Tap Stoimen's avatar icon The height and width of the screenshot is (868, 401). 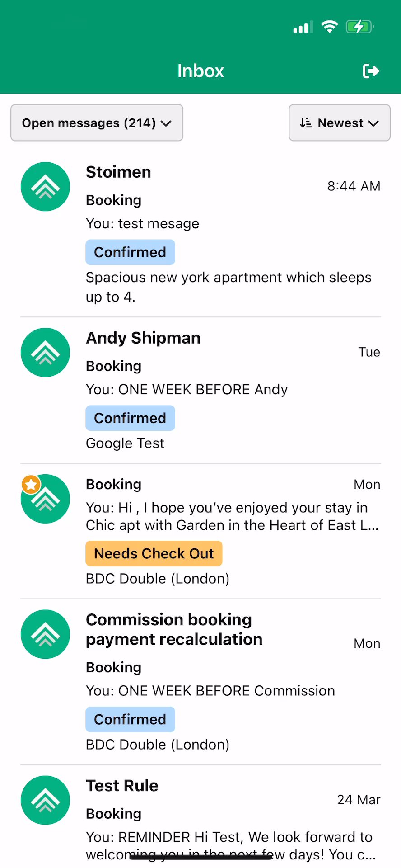tap(45, 186)
